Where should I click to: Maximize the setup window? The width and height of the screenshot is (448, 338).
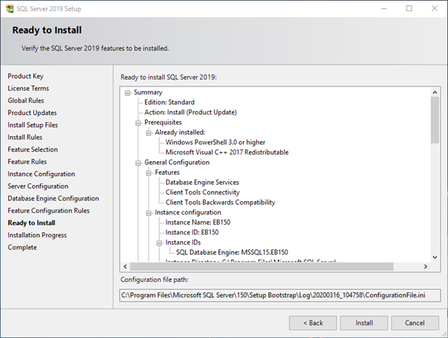tap(409, 9)
